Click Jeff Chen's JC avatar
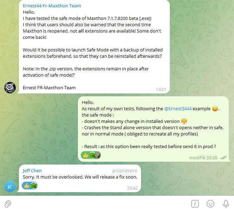 [10, 186]
